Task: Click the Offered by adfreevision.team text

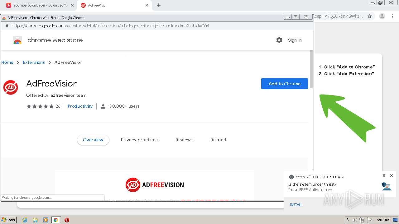Action: (x=56, y=96)
